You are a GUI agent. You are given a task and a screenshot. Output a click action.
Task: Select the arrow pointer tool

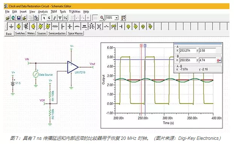point(44,18)
